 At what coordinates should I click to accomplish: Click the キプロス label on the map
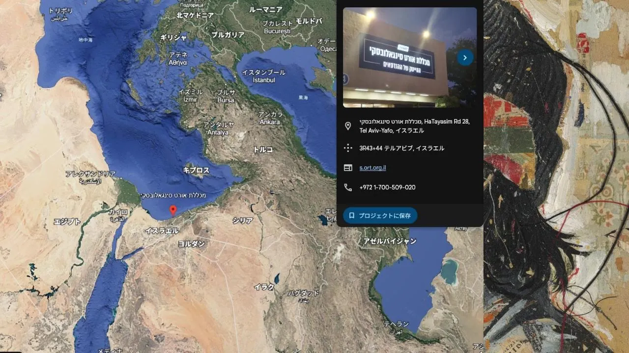tap(196, 170)
